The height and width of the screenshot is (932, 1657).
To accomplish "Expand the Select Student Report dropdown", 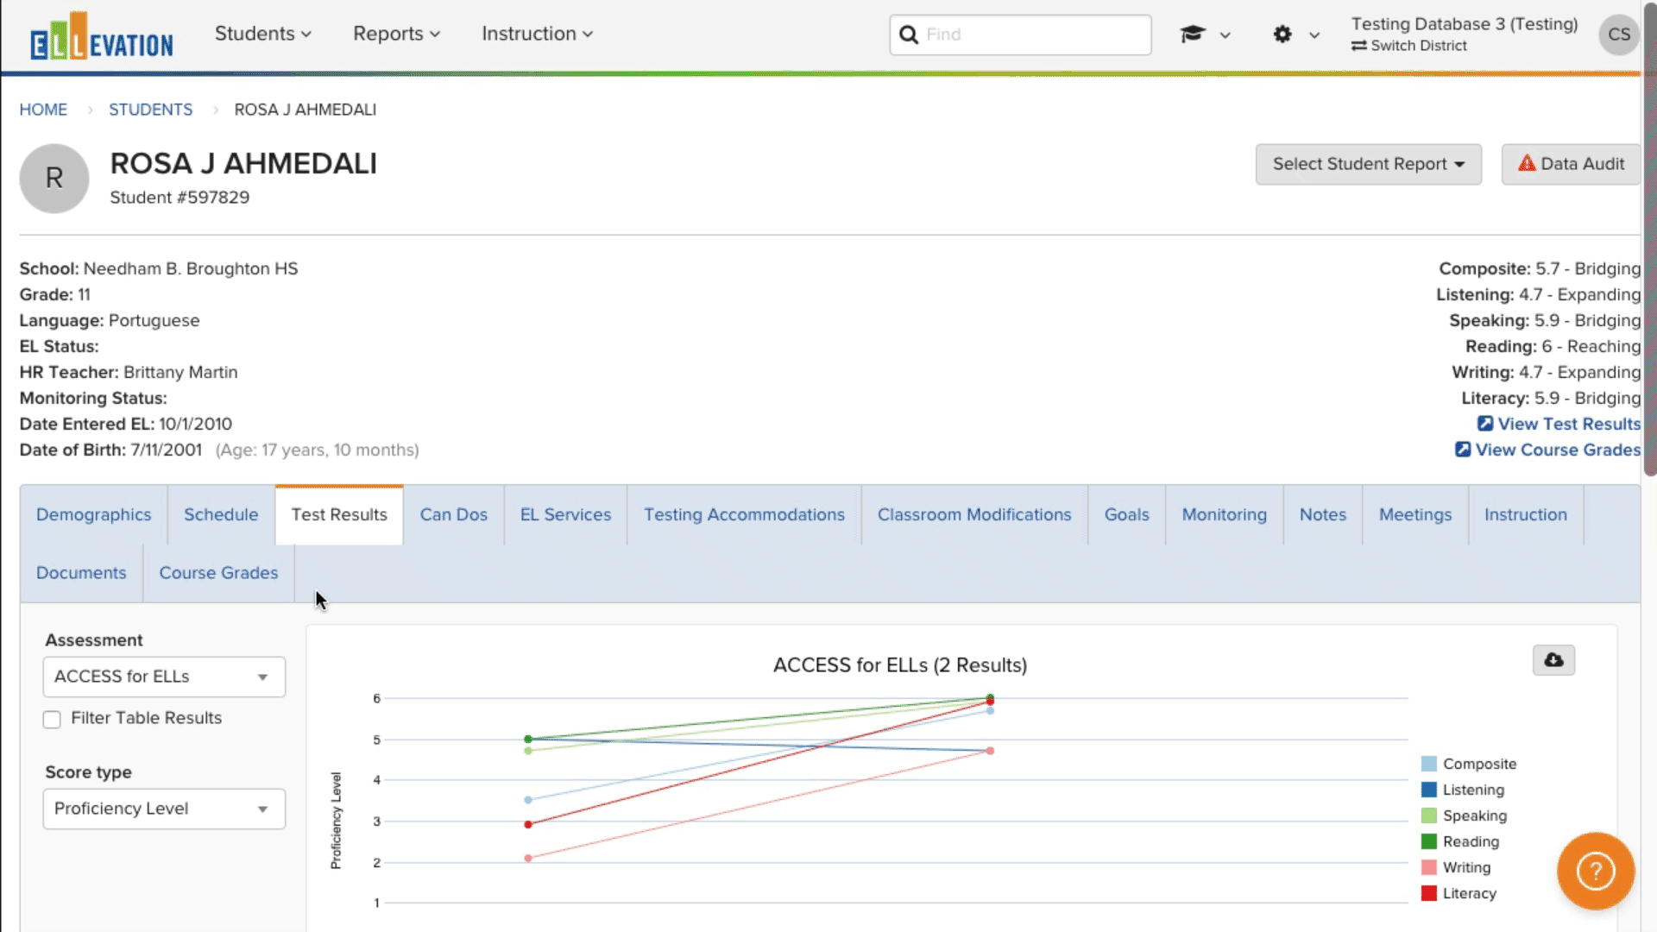I will point(1368,164).
